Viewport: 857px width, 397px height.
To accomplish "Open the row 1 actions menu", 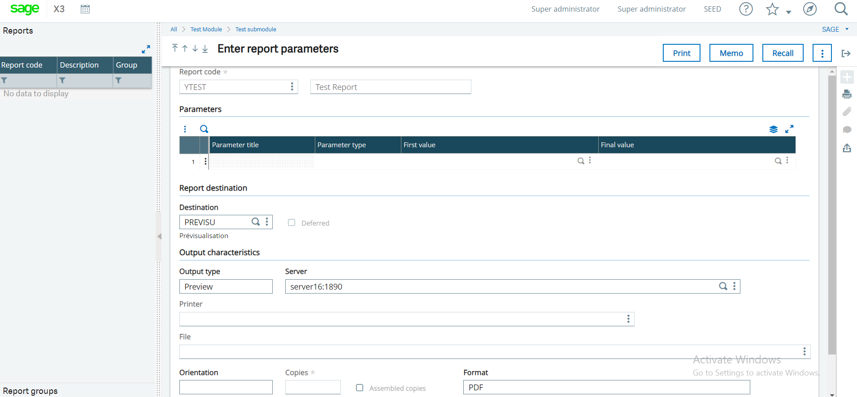I will [x=205, y=161].
